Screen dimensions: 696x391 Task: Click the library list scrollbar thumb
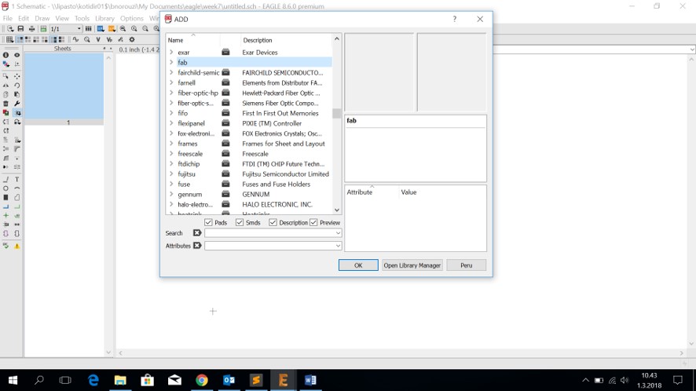tap(337, 114)
